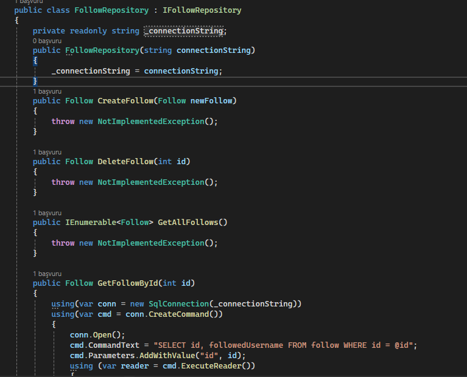This screenshot has height=377, width=467.
Task: Click the DeleteFollow method name
Action: coord(125,161)
